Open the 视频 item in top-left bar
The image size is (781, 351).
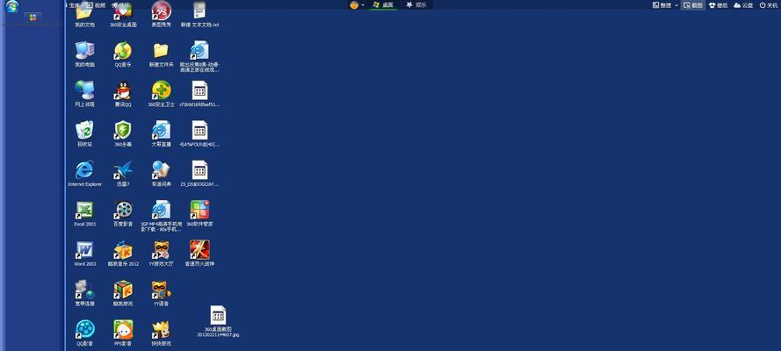(x=97, y=5)
